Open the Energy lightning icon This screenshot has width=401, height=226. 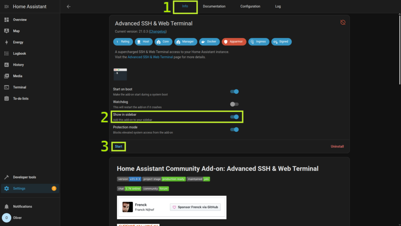tap(6, 42)
